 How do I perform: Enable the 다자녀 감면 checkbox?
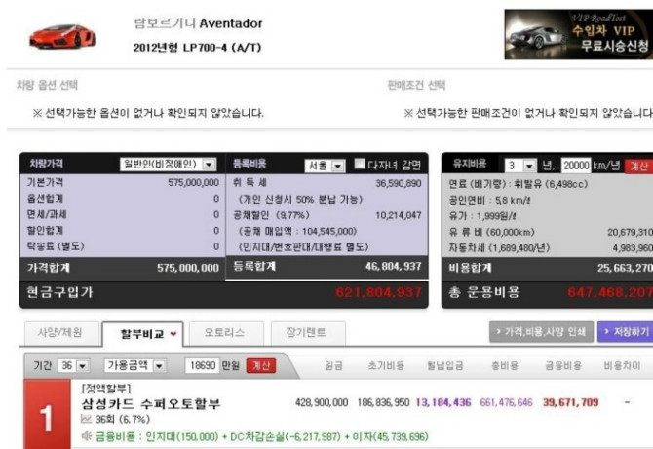click(361, 165)
